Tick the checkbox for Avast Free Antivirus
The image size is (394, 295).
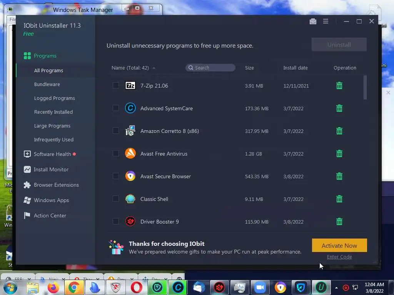click(x=115, y=153)
